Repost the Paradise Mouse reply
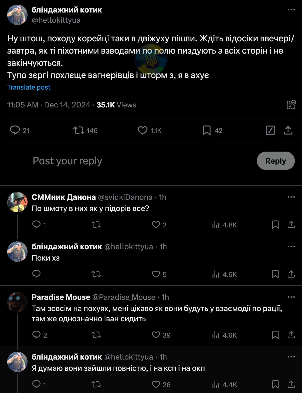The height and width of the screenshot is (393, 302). pyautogui.click(x=96, y=335)
